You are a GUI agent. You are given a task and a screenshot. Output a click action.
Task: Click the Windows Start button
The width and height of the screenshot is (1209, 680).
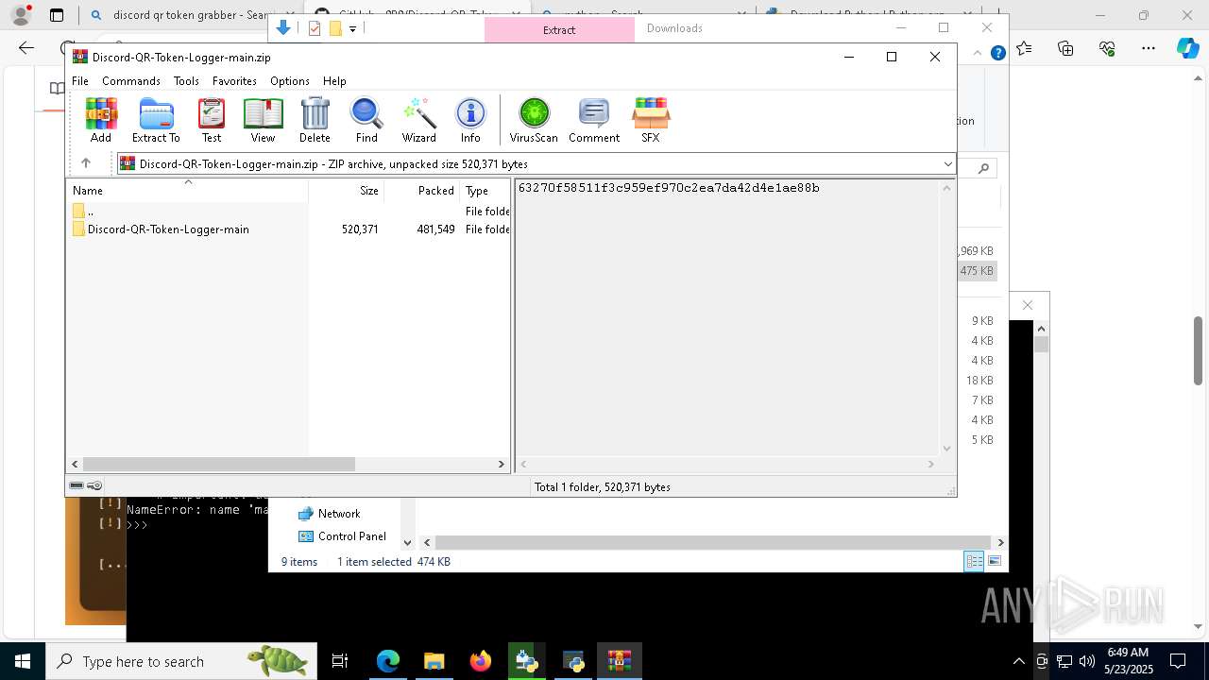point(22,661)
